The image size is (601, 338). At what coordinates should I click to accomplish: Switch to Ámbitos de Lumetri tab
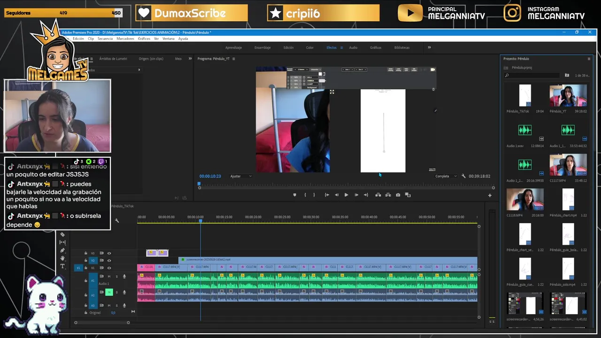[x=113, y=59]
